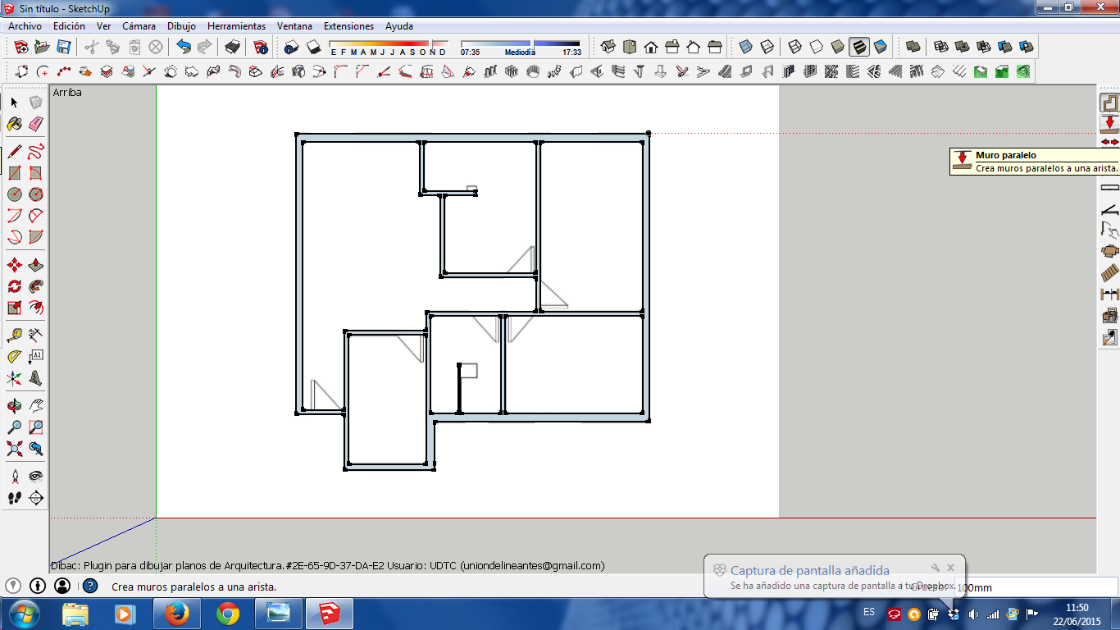Close the Dropbox screenshot notification
Image resolution: width=1120 pixels, height=630 pixels.
[x=951, y=568]
